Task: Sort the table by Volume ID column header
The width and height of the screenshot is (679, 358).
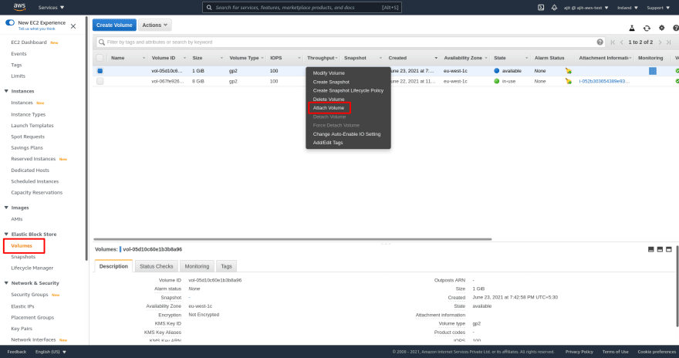Action: 164,58
